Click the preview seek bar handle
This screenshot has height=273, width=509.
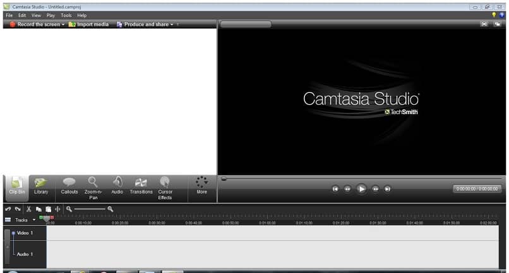[x=224, y=178]
